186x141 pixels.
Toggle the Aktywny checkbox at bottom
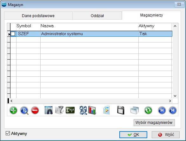(x=8, y=133)
